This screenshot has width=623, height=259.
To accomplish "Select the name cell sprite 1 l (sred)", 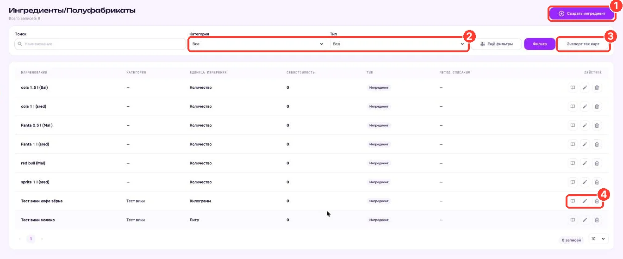I will click(x=35, y=182).
